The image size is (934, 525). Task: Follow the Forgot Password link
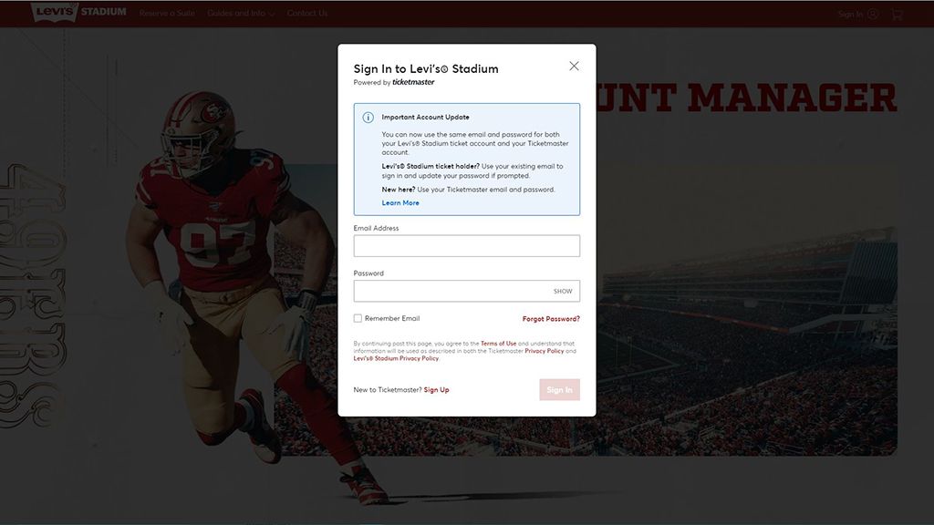pos(551,319)
